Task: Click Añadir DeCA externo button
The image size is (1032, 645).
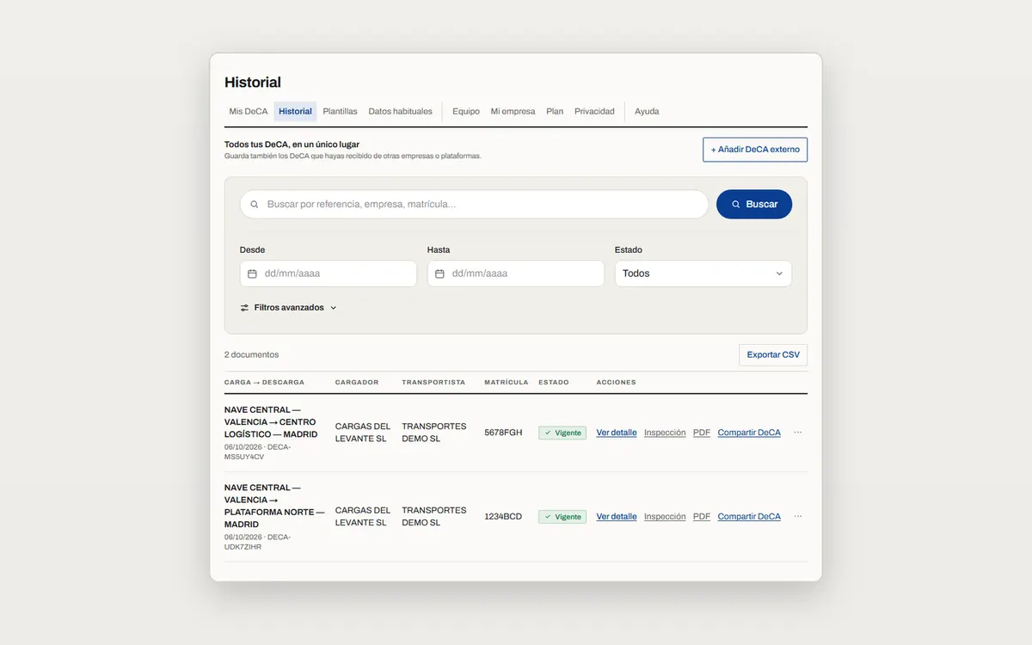Action: click(x=755, y=150)
